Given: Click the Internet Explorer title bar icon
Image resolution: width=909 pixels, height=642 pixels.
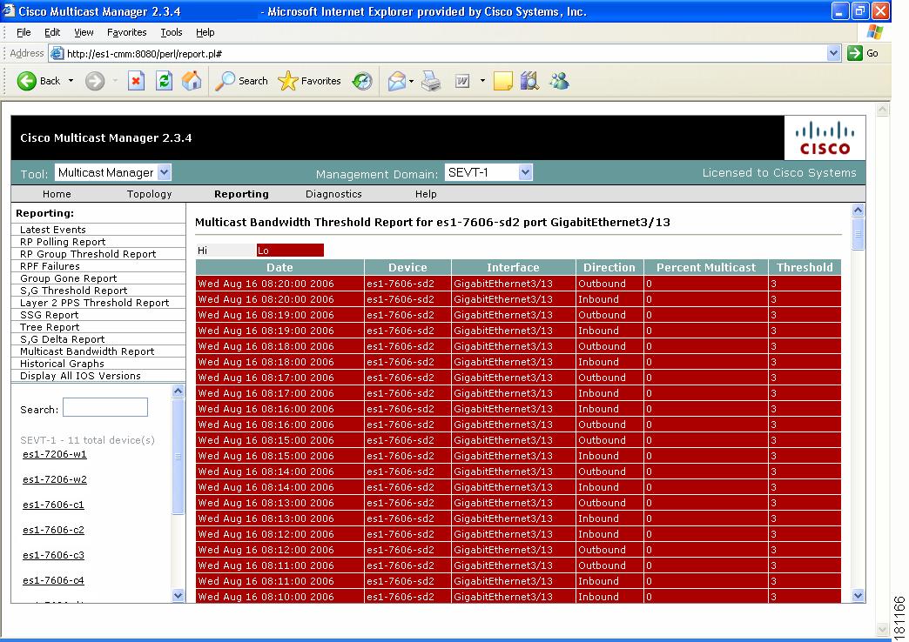Looking at the screenshot, I should point(9,11).
